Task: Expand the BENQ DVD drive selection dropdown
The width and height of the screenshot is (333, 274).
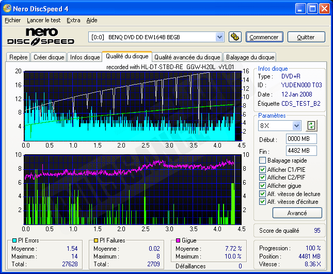Action: click(x=219, y=37)
